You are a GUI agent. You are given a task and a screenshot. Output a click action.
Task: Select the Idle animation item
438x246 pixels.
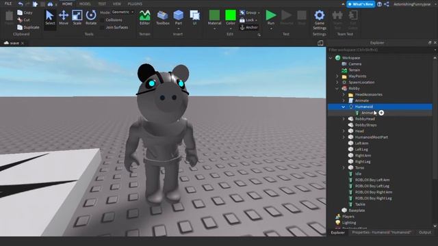point(358,174)
